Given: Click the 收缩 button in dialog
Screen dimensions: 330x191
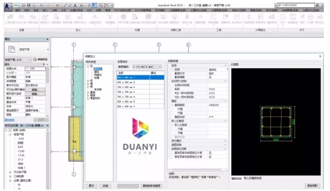Looking at the screenshot, I should [x=105, y=186].
